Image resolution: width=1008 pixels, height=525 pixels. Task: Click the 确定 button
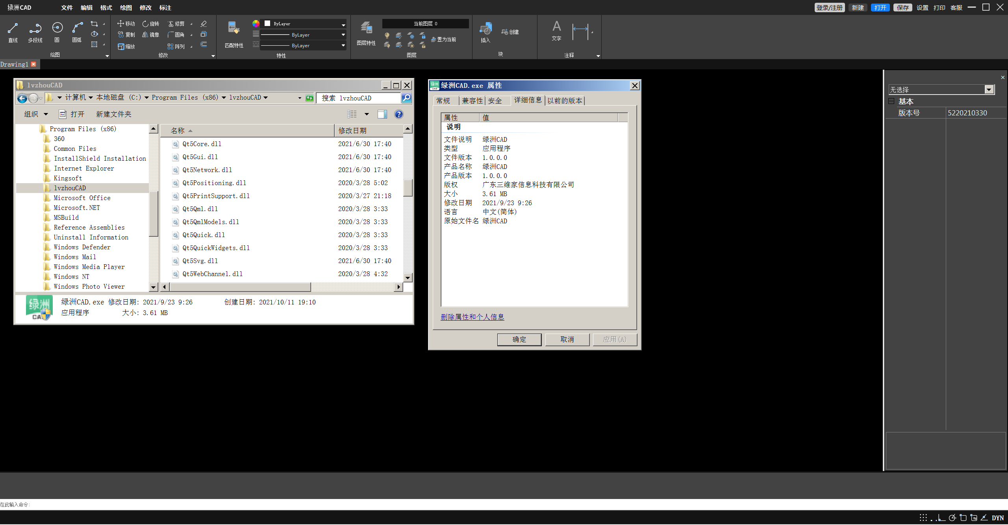point(519,339)
